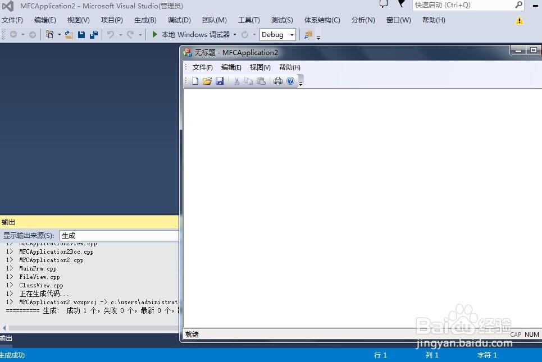This screenshot has height=362, width=542.
Task: Click New Project icon in Visual Studio toolbar
Action: click(x=50, y=35)
